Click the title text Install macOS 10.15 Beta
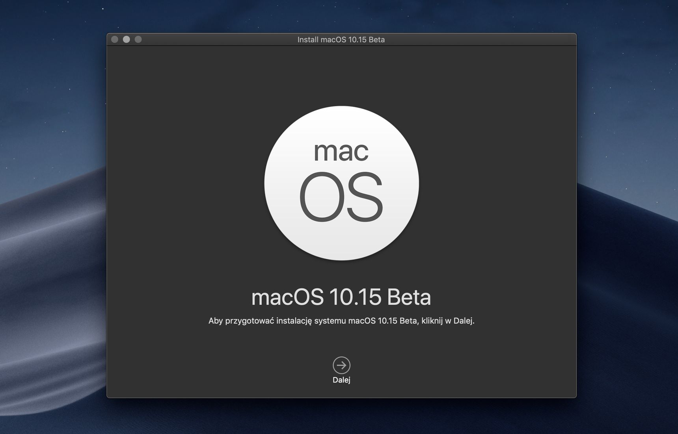 pyautogui.click(x=341, y=39)
